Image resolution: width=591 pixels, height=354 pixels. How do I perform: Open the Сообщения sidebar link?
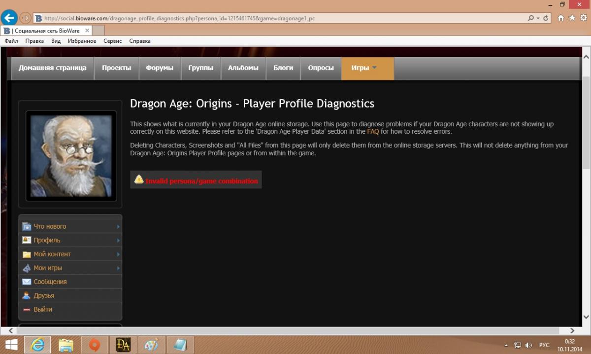[50, 282]
